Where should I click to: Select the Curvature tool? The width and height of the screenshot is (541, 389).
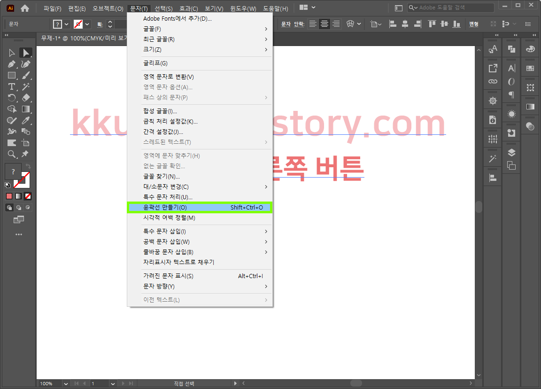point(25,64)
